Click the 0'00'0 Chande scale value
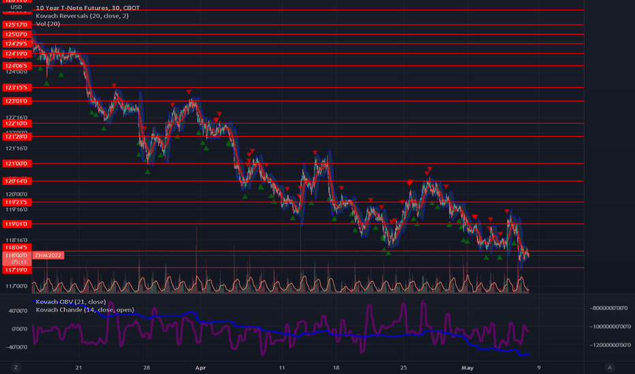The width and height of the screenshot is (635, 374). point(20,328)
